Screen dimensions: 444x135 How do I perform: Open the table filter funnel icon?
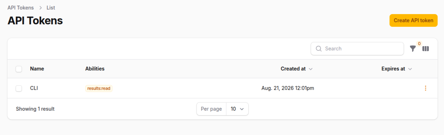click(x=413, y=49)
